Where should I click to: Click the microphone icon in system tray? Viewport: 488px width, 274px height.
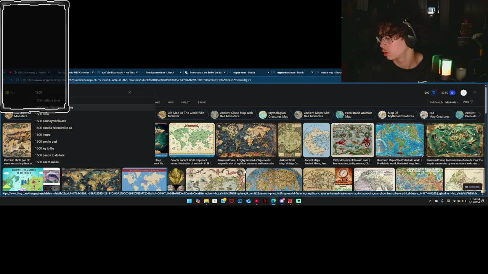(x=442, y=201)
